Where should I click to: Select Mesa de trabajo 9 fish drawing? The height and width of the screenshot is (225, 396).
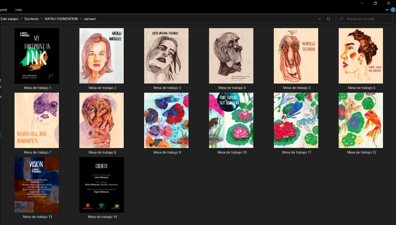(x=166, y=120)
